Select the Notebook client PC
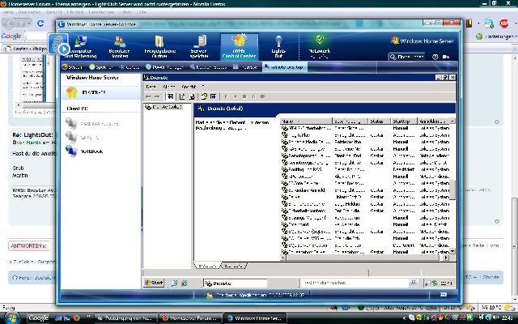This screenshot has width=518, height=324. 84,151
